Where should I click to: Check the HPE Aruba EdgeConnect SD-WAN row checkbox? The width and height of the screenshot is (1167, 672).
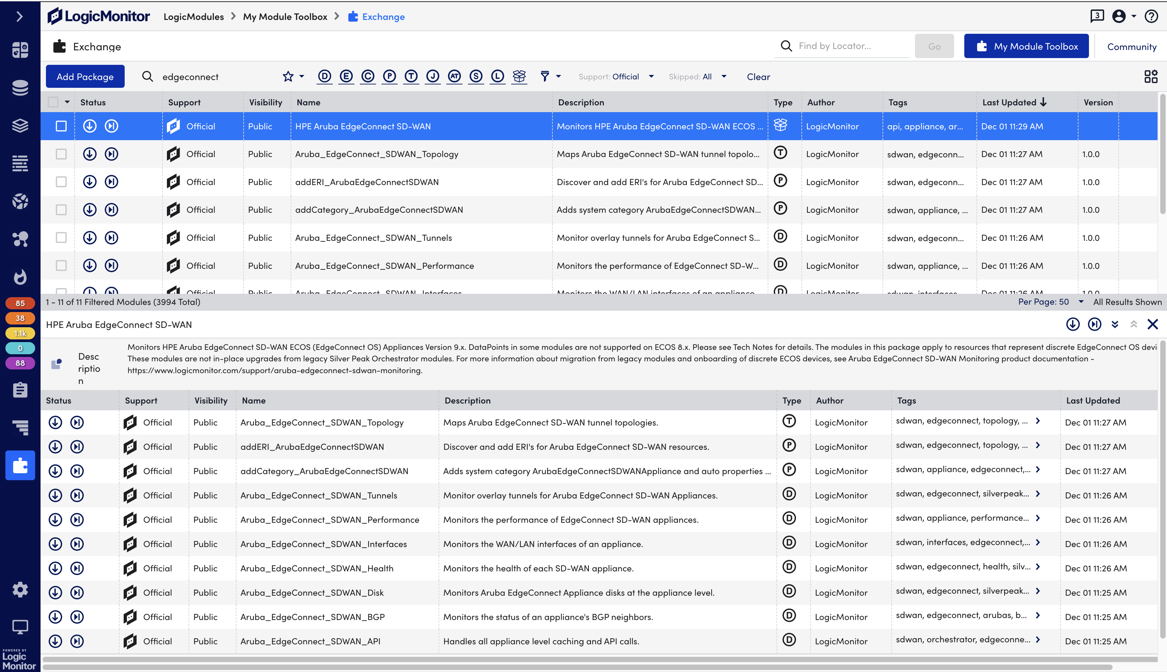point(61,126)
